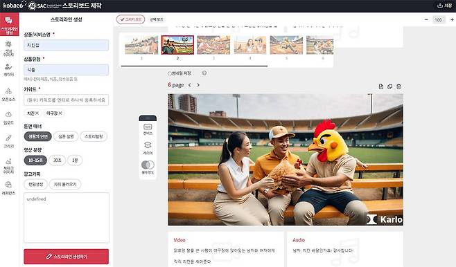Select storyboard thumbnail 6
456x267 pixels.
tap(320, 45)
